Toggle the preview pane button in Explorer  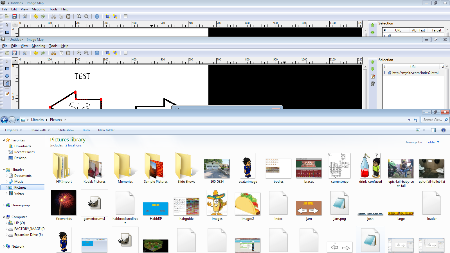pyautogui.click(x=433, y=130)
